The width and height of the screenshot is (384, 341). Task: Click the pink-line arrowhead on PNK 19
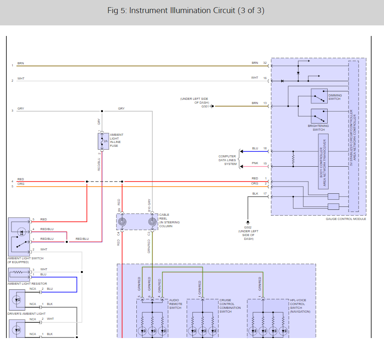click(x=241, y=166)
